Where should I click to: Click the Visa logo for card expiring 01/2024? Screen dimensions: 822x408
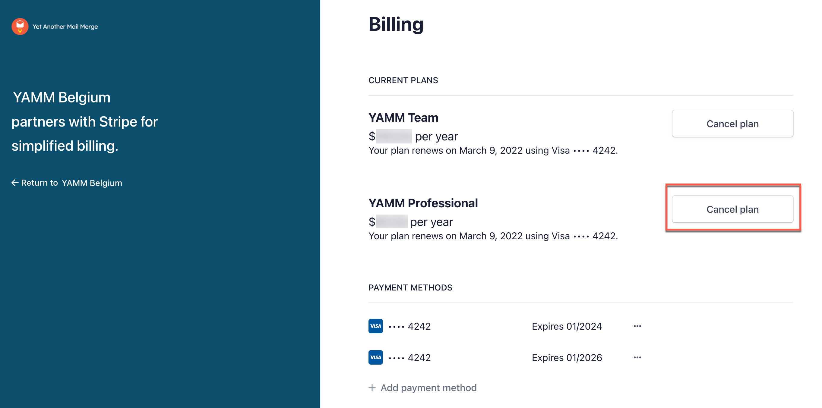click(376, 326)
